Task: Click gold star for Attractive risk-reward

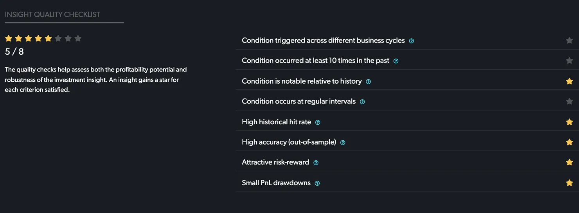Action: pyautogui.click(x=569, y=162)
